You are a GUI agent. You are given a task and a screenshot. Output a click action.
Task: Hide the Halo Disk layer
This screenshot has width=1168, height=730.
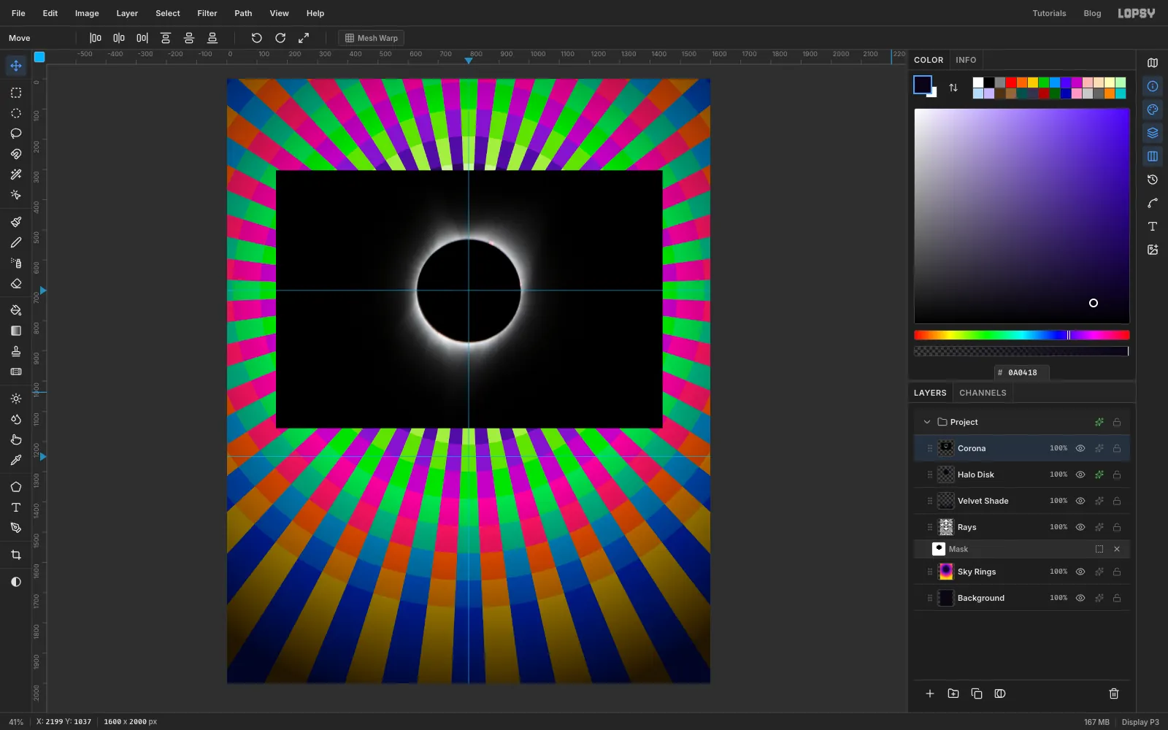[x=1080, y=474]
